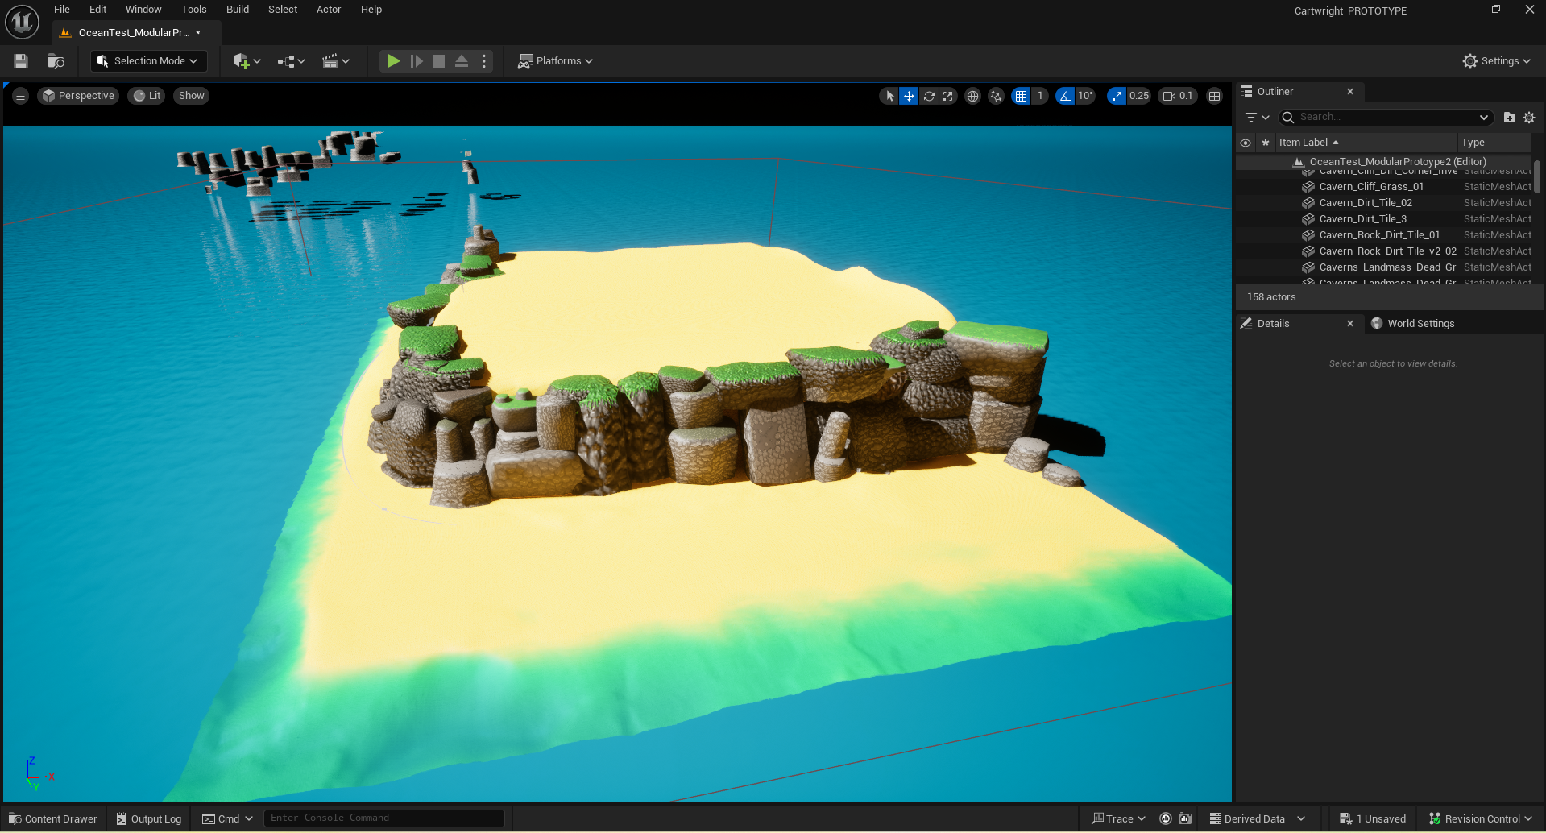
Task: Open the File menu
Action: coord(62,10)
